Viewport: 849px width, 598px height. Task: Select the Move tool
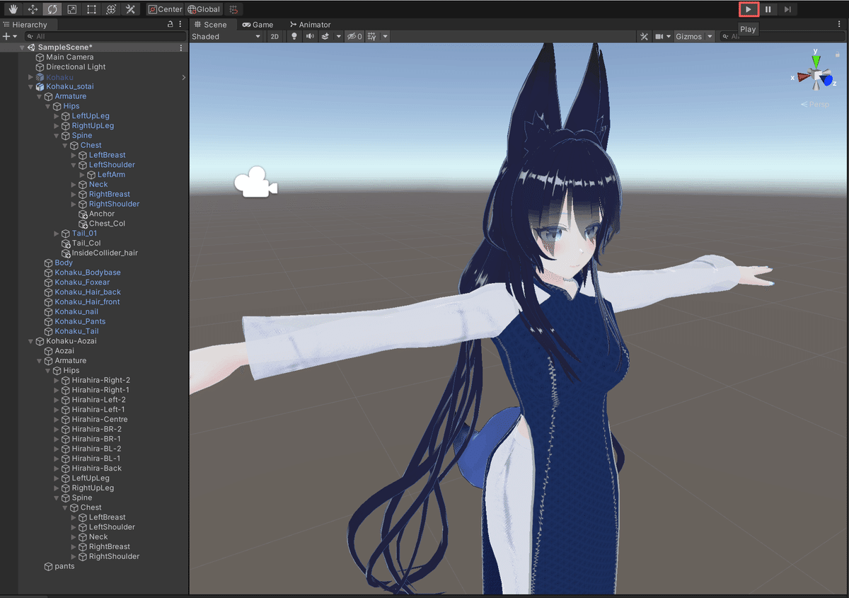(x=33, y=9)
